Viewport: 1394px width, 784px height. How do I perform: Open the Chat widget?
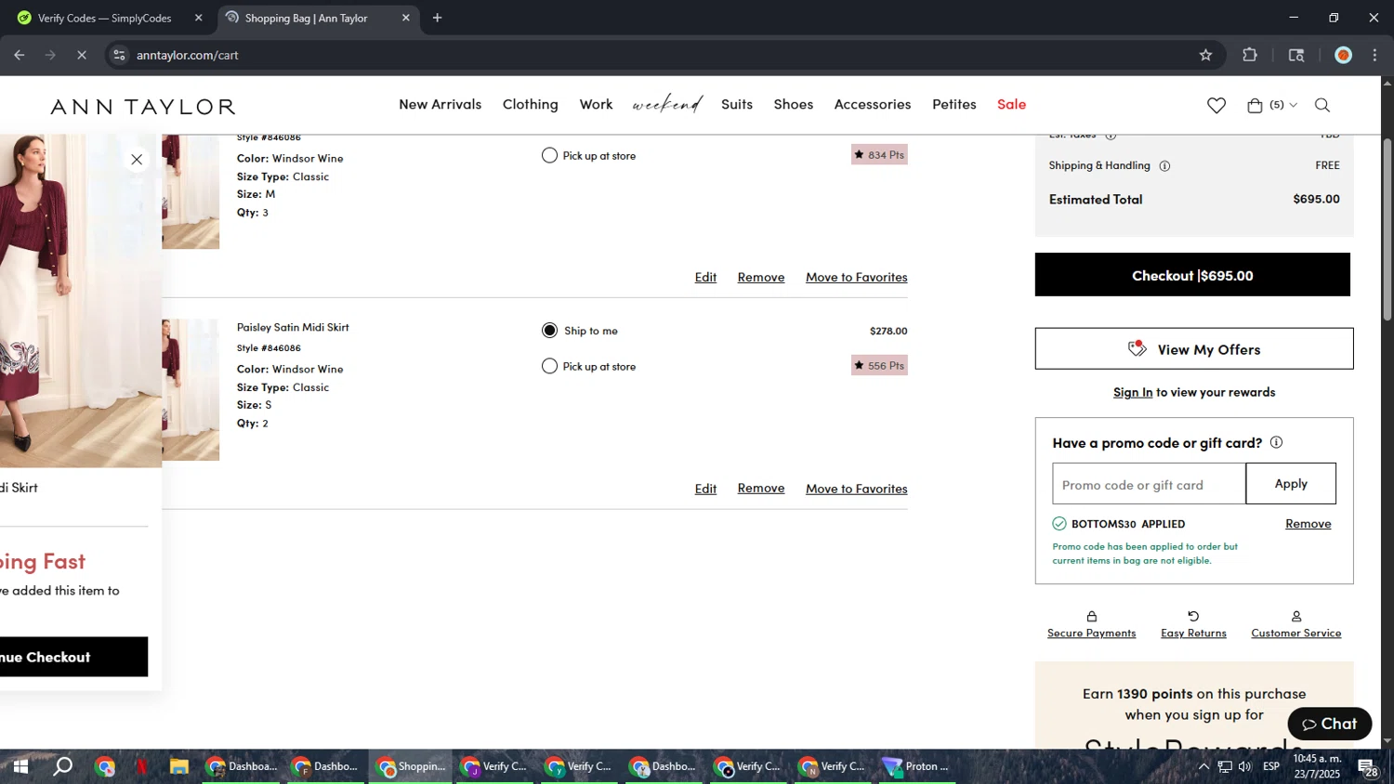click(1329, 724)
